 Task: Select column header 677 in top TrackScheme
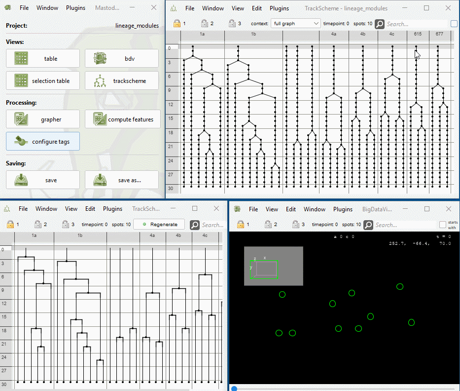click(x=439, y=34)
